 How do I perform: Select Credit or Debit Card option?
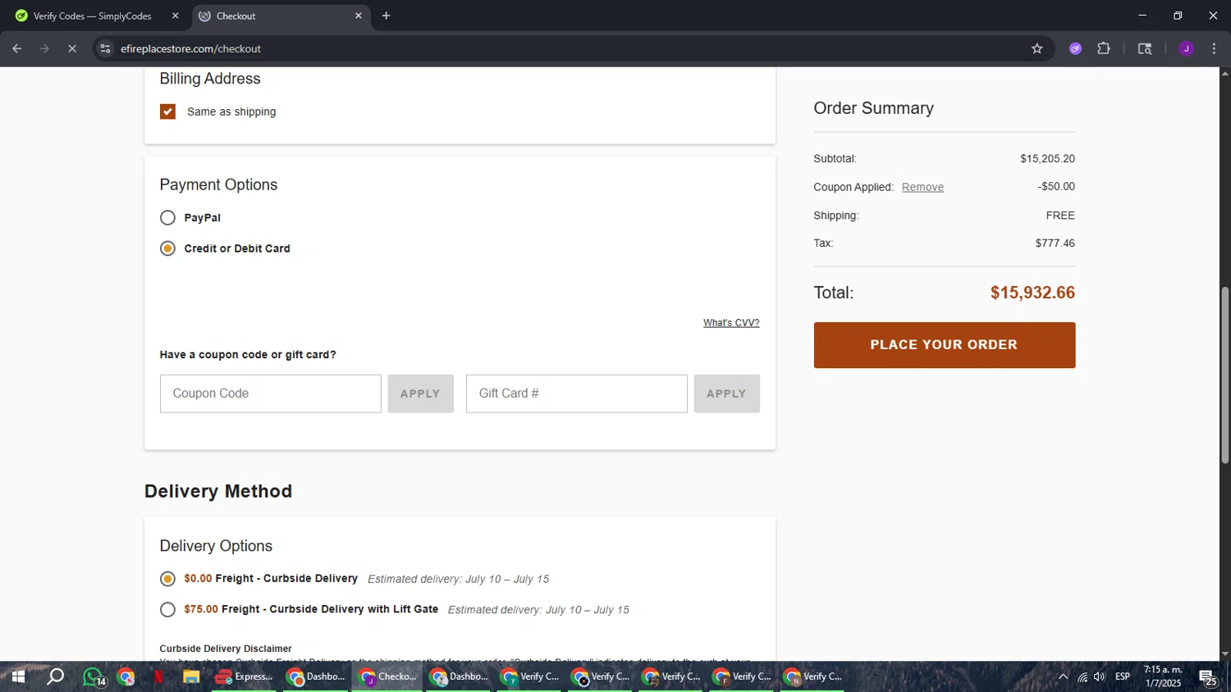(x=167, y=248)
